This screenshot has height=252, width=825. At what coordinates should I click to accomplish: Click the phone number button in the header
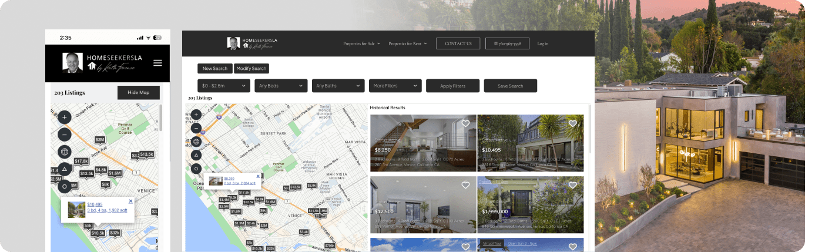507,43
